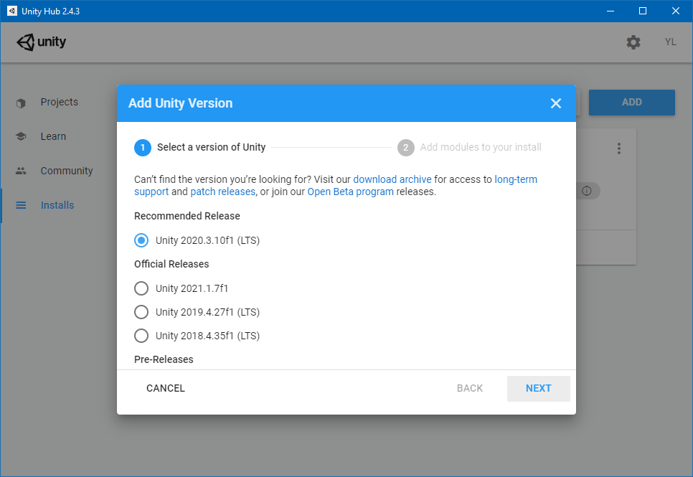Open the Community section in sidebar
This screenshot has width=693, height=477.
click(x=66, y=171)
